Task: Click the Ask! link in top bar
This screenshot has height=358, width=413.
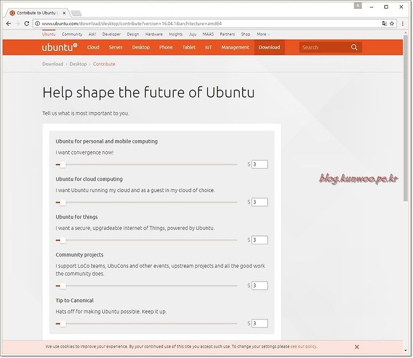Action: coord(92,34)
